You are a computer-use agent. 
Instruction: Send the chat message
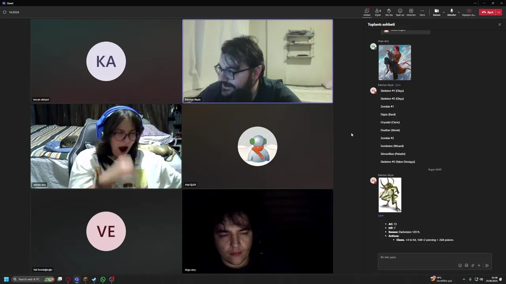click(x=487, y=265)
